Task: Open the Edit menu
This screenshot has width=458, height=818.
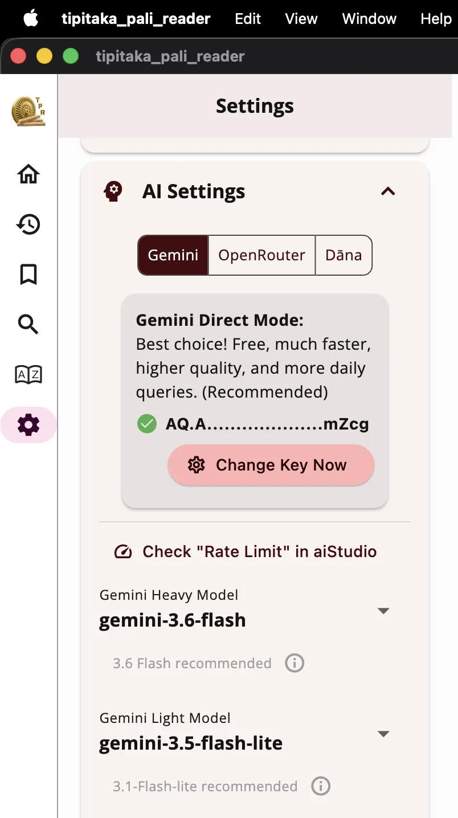Action: pyautogui.click(x=248, y=19)
